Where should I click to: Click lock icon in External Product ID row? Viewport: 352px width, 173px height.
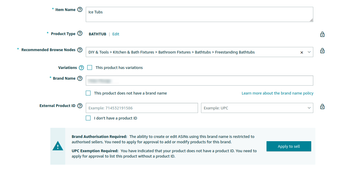(322, 106)
